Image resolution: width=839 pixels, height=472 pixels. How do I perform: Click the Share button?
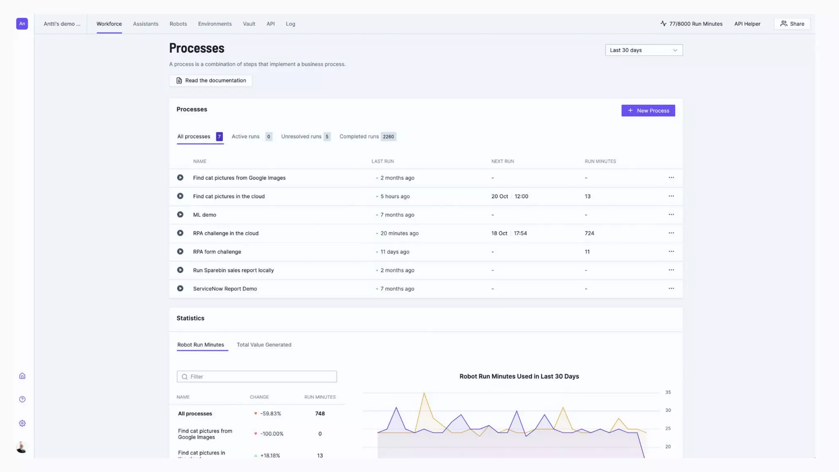pos(792,24)
